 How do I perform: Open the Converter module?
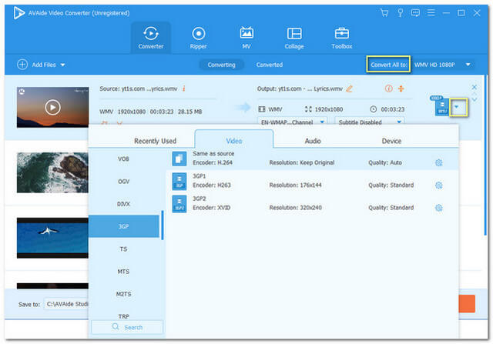tap(151, 38)
